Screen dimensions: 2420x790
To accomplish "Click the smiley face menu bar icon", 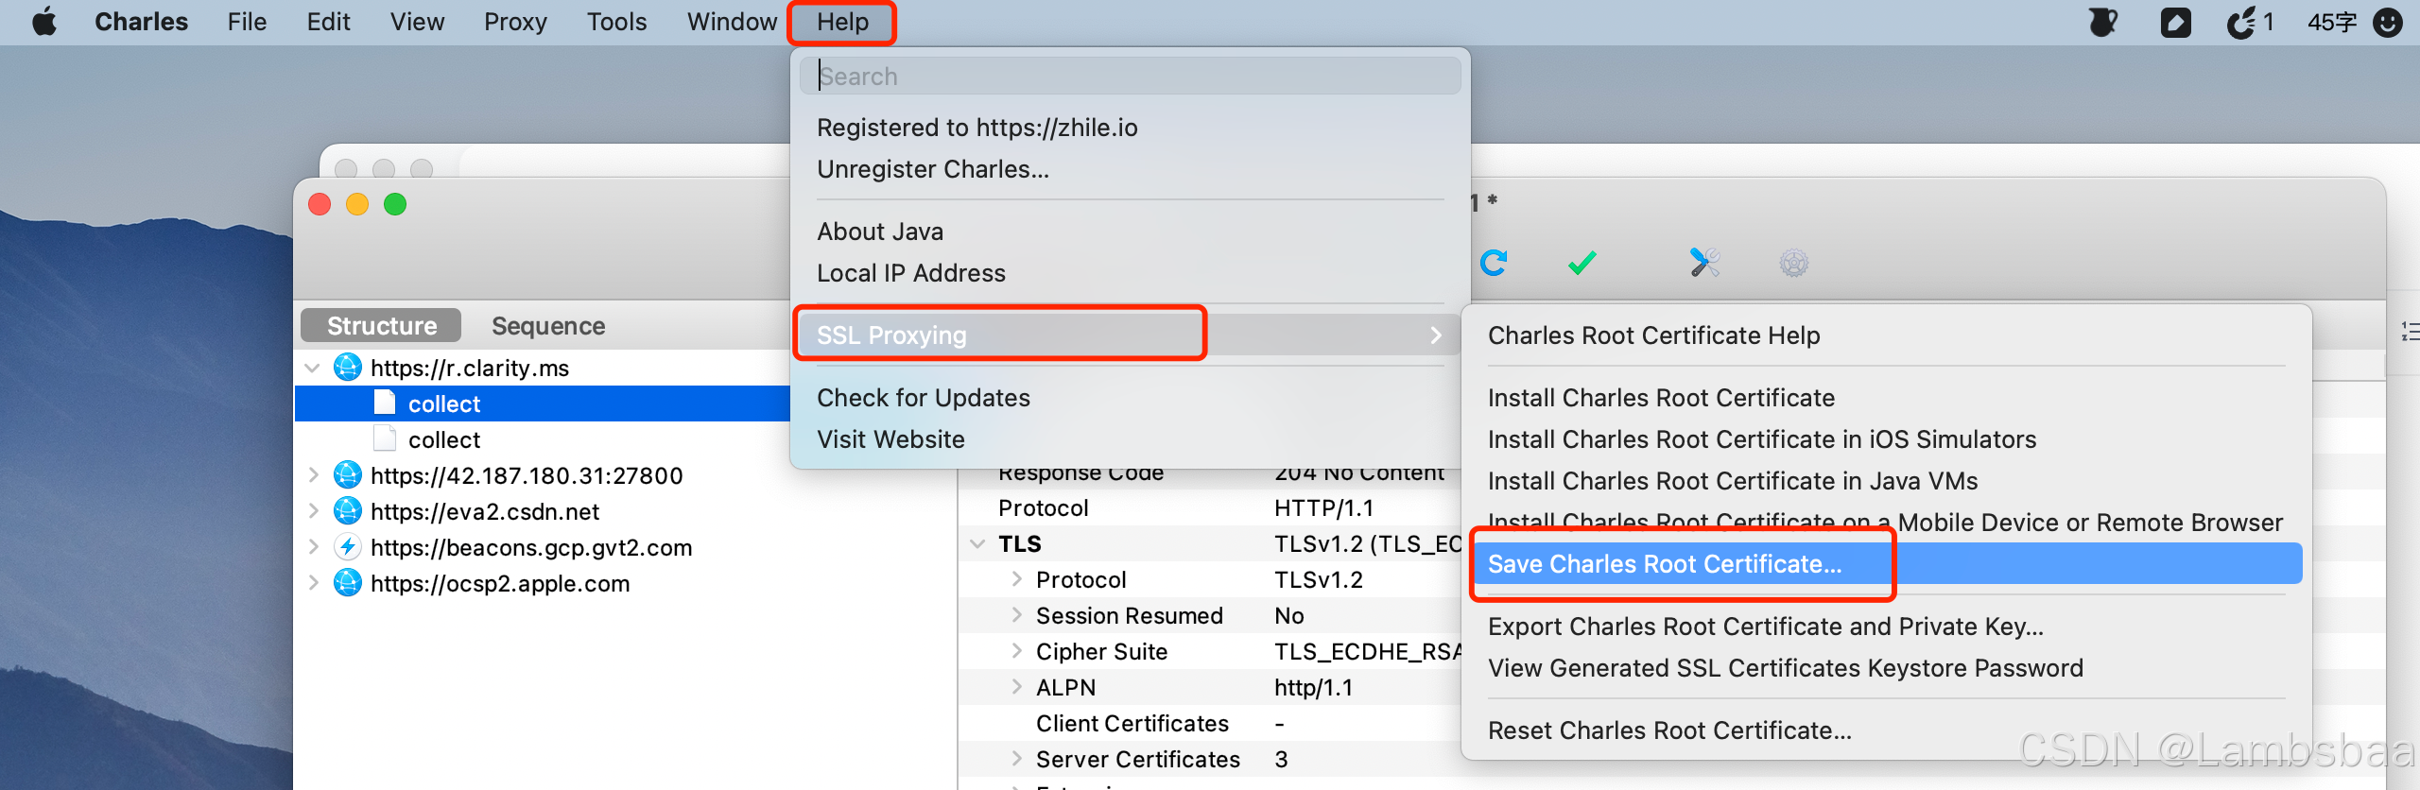I will tap(2388, 22).
